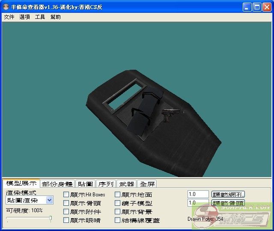Enable the 鏡子模型 checkbox

117,203
